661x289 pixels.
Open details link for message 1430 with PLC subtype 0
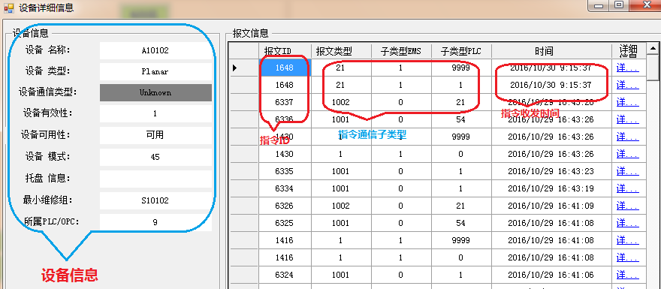click(627, 154)
